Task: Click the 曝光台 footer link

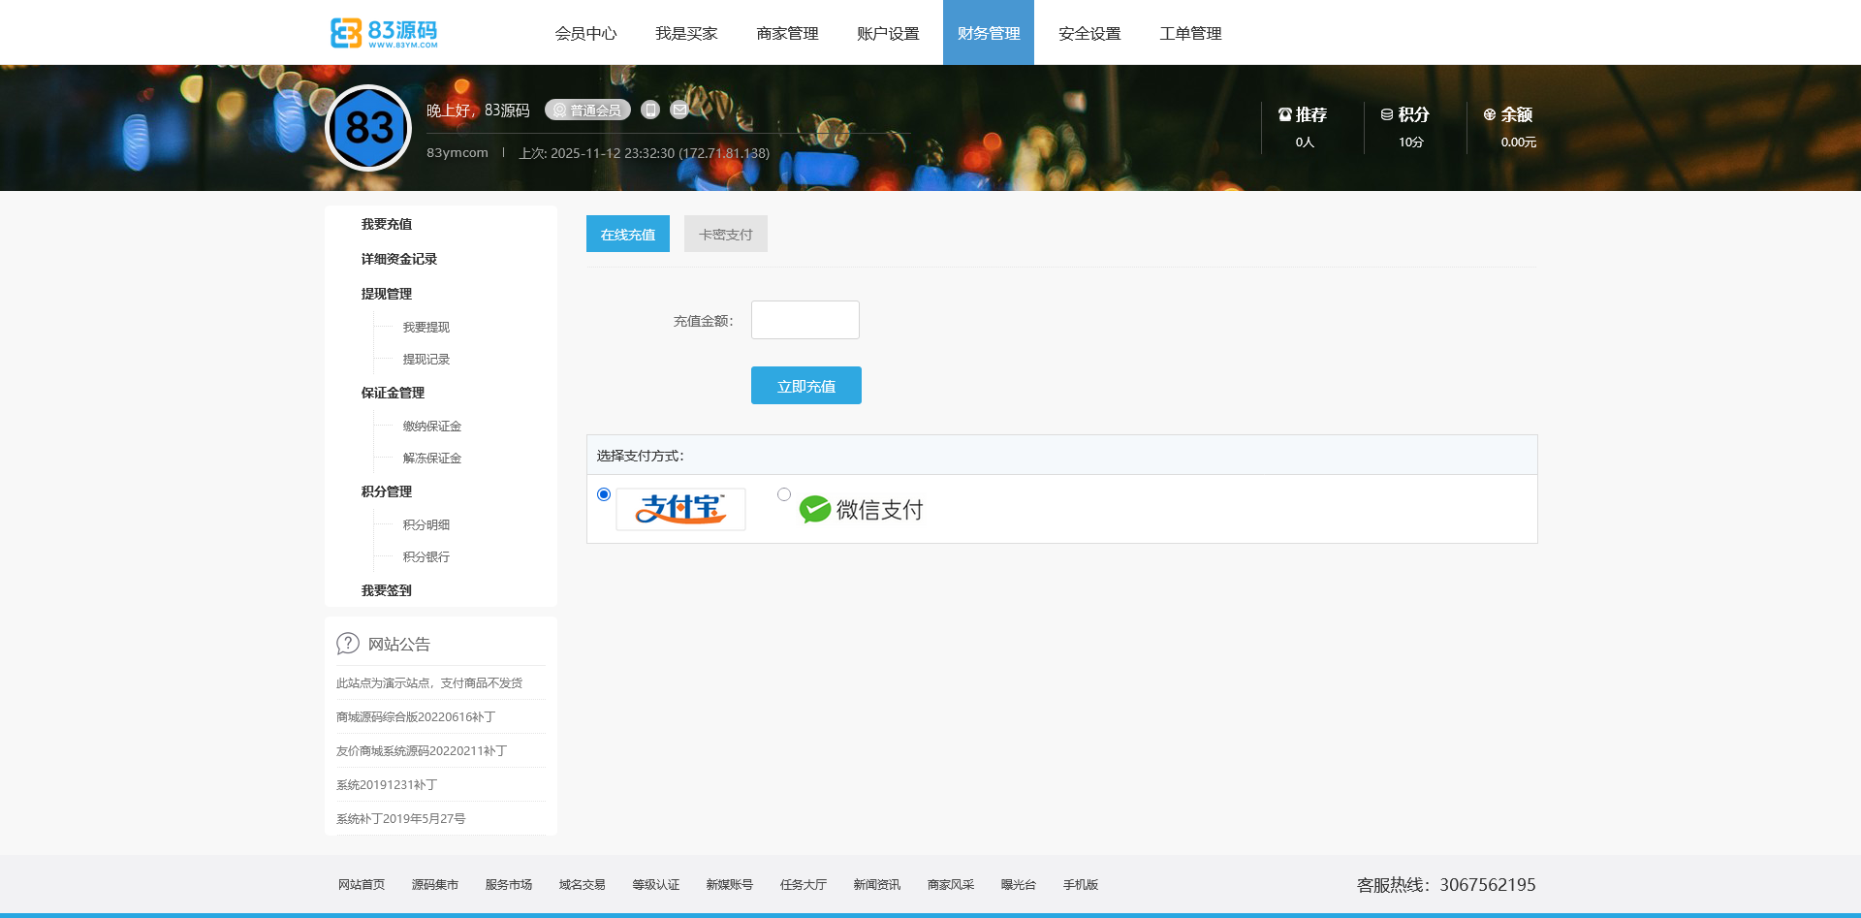Action: coord(1019,885)
